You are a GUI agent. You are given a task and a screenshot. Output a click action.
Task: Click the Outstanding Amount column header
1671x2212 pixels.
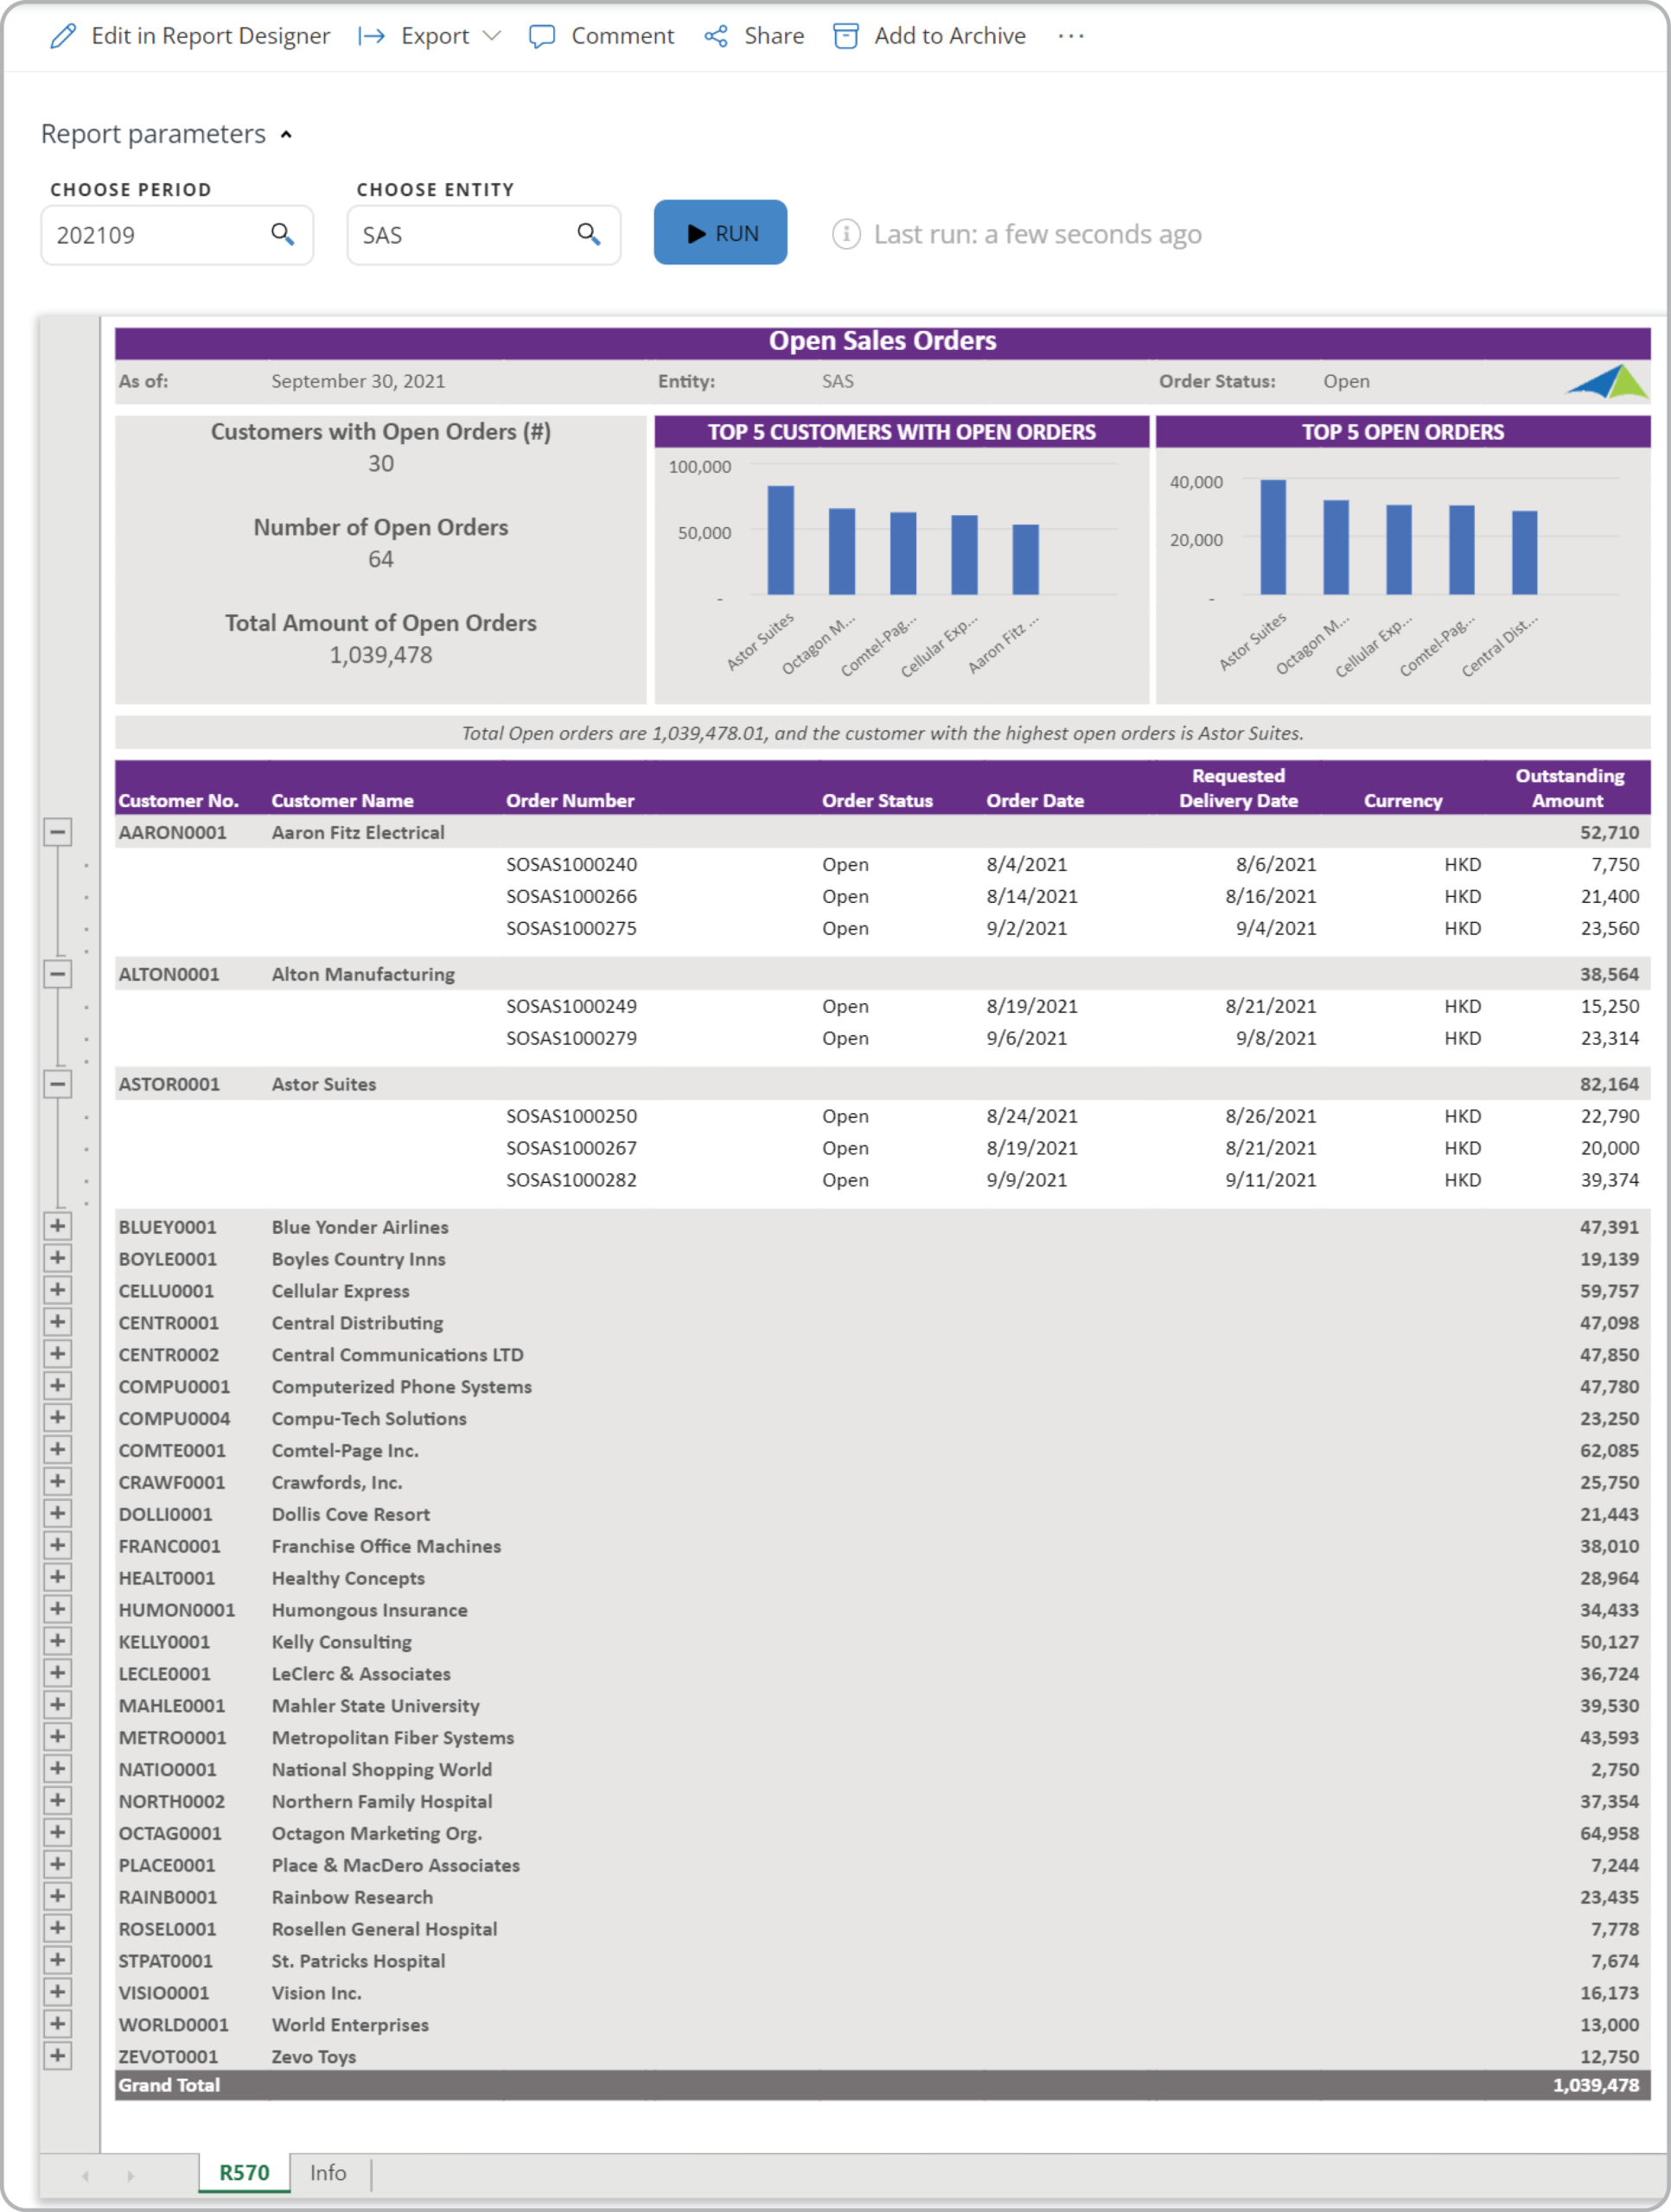(x=1569, y=788)
